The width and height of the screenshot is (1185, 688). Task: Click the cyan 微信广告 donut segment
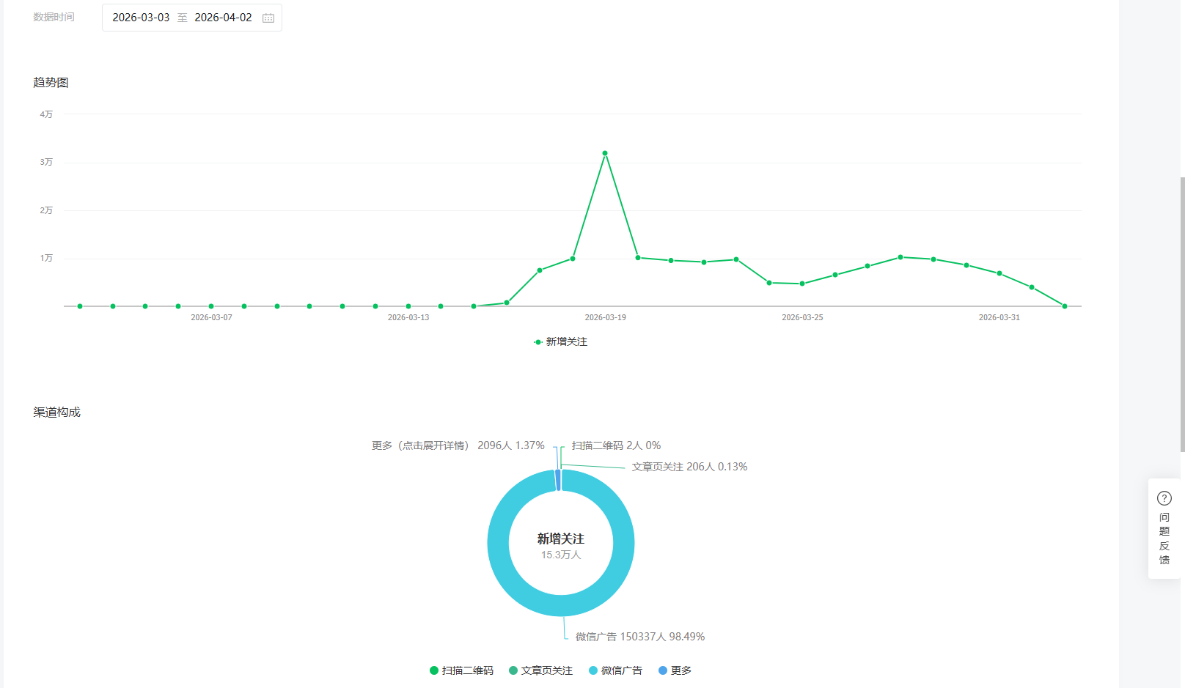pos(561,605)
